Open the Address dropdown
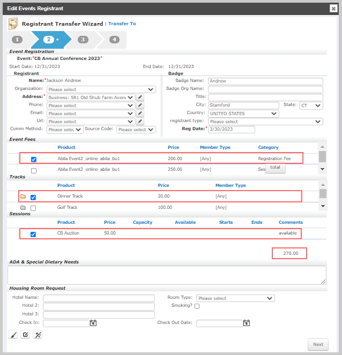342x355 pixels. tap(91, 97)
